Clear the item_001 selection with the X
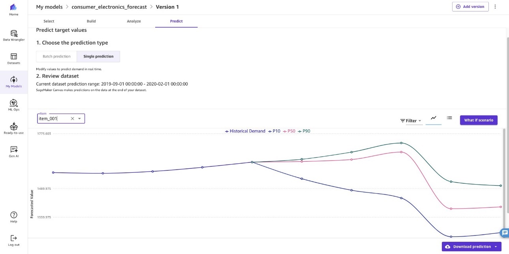This screenshot has width=509, height=254. point(72,119)
